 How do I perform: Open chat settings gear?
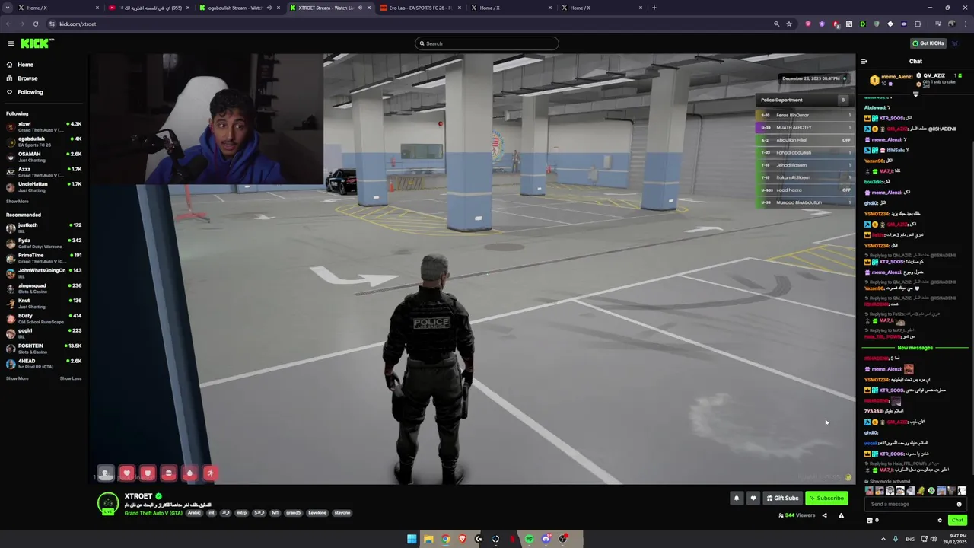[x=940, y=521]
